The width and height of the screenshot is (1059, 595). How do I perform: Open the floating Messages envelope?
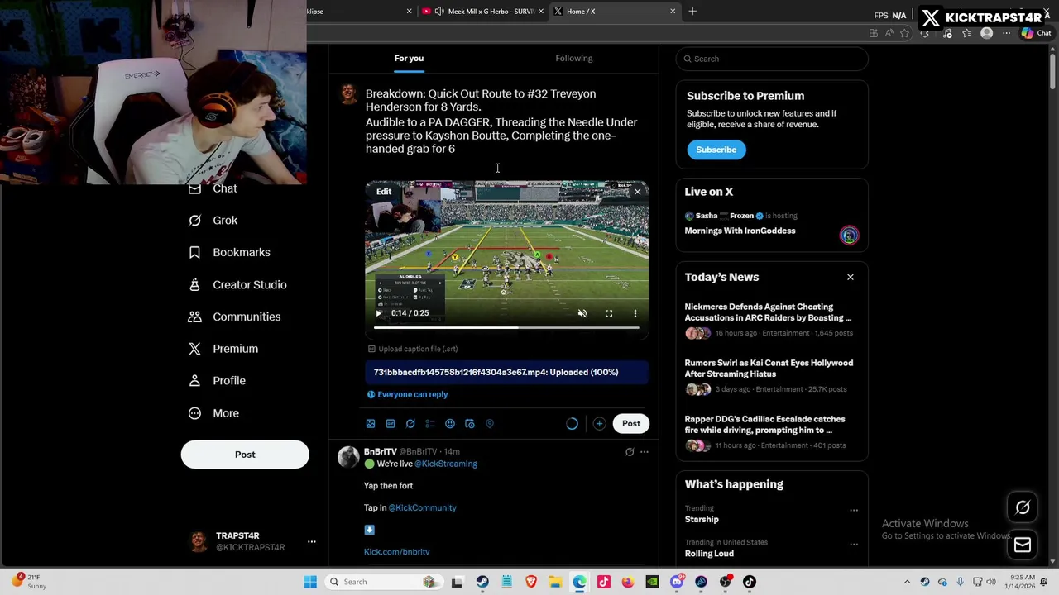click(x=1023, y=545)
